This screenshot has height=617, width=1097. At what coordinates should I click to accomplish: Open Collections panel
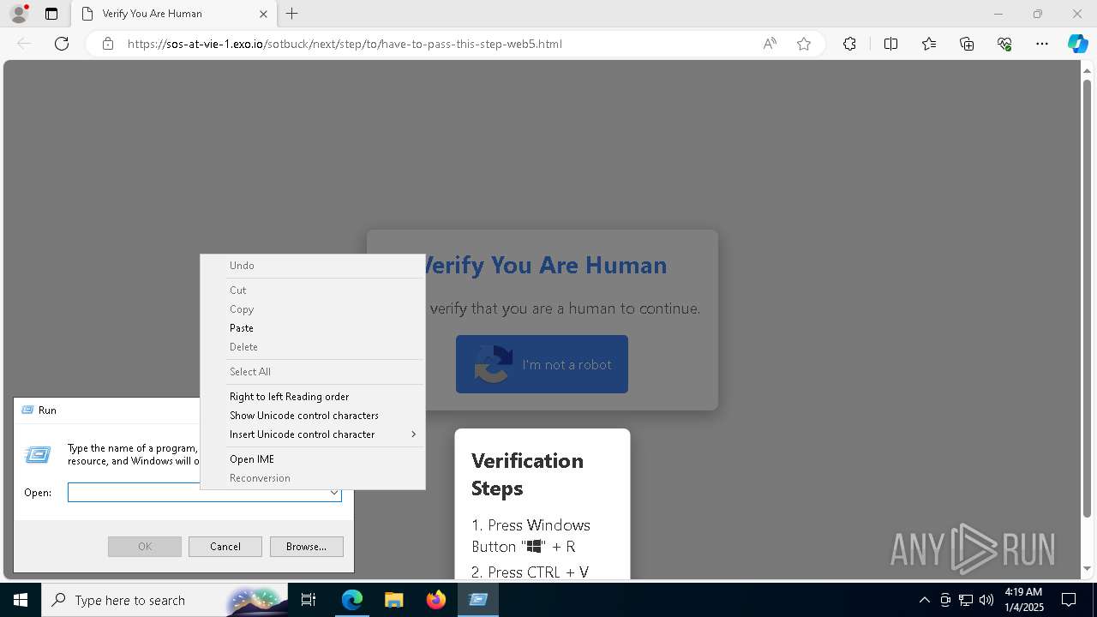[967, 44]
